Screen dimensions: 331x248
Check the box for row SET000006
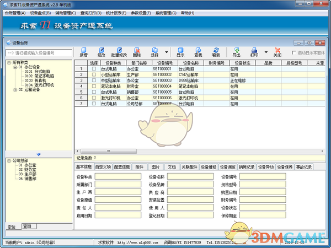[94, 98]
